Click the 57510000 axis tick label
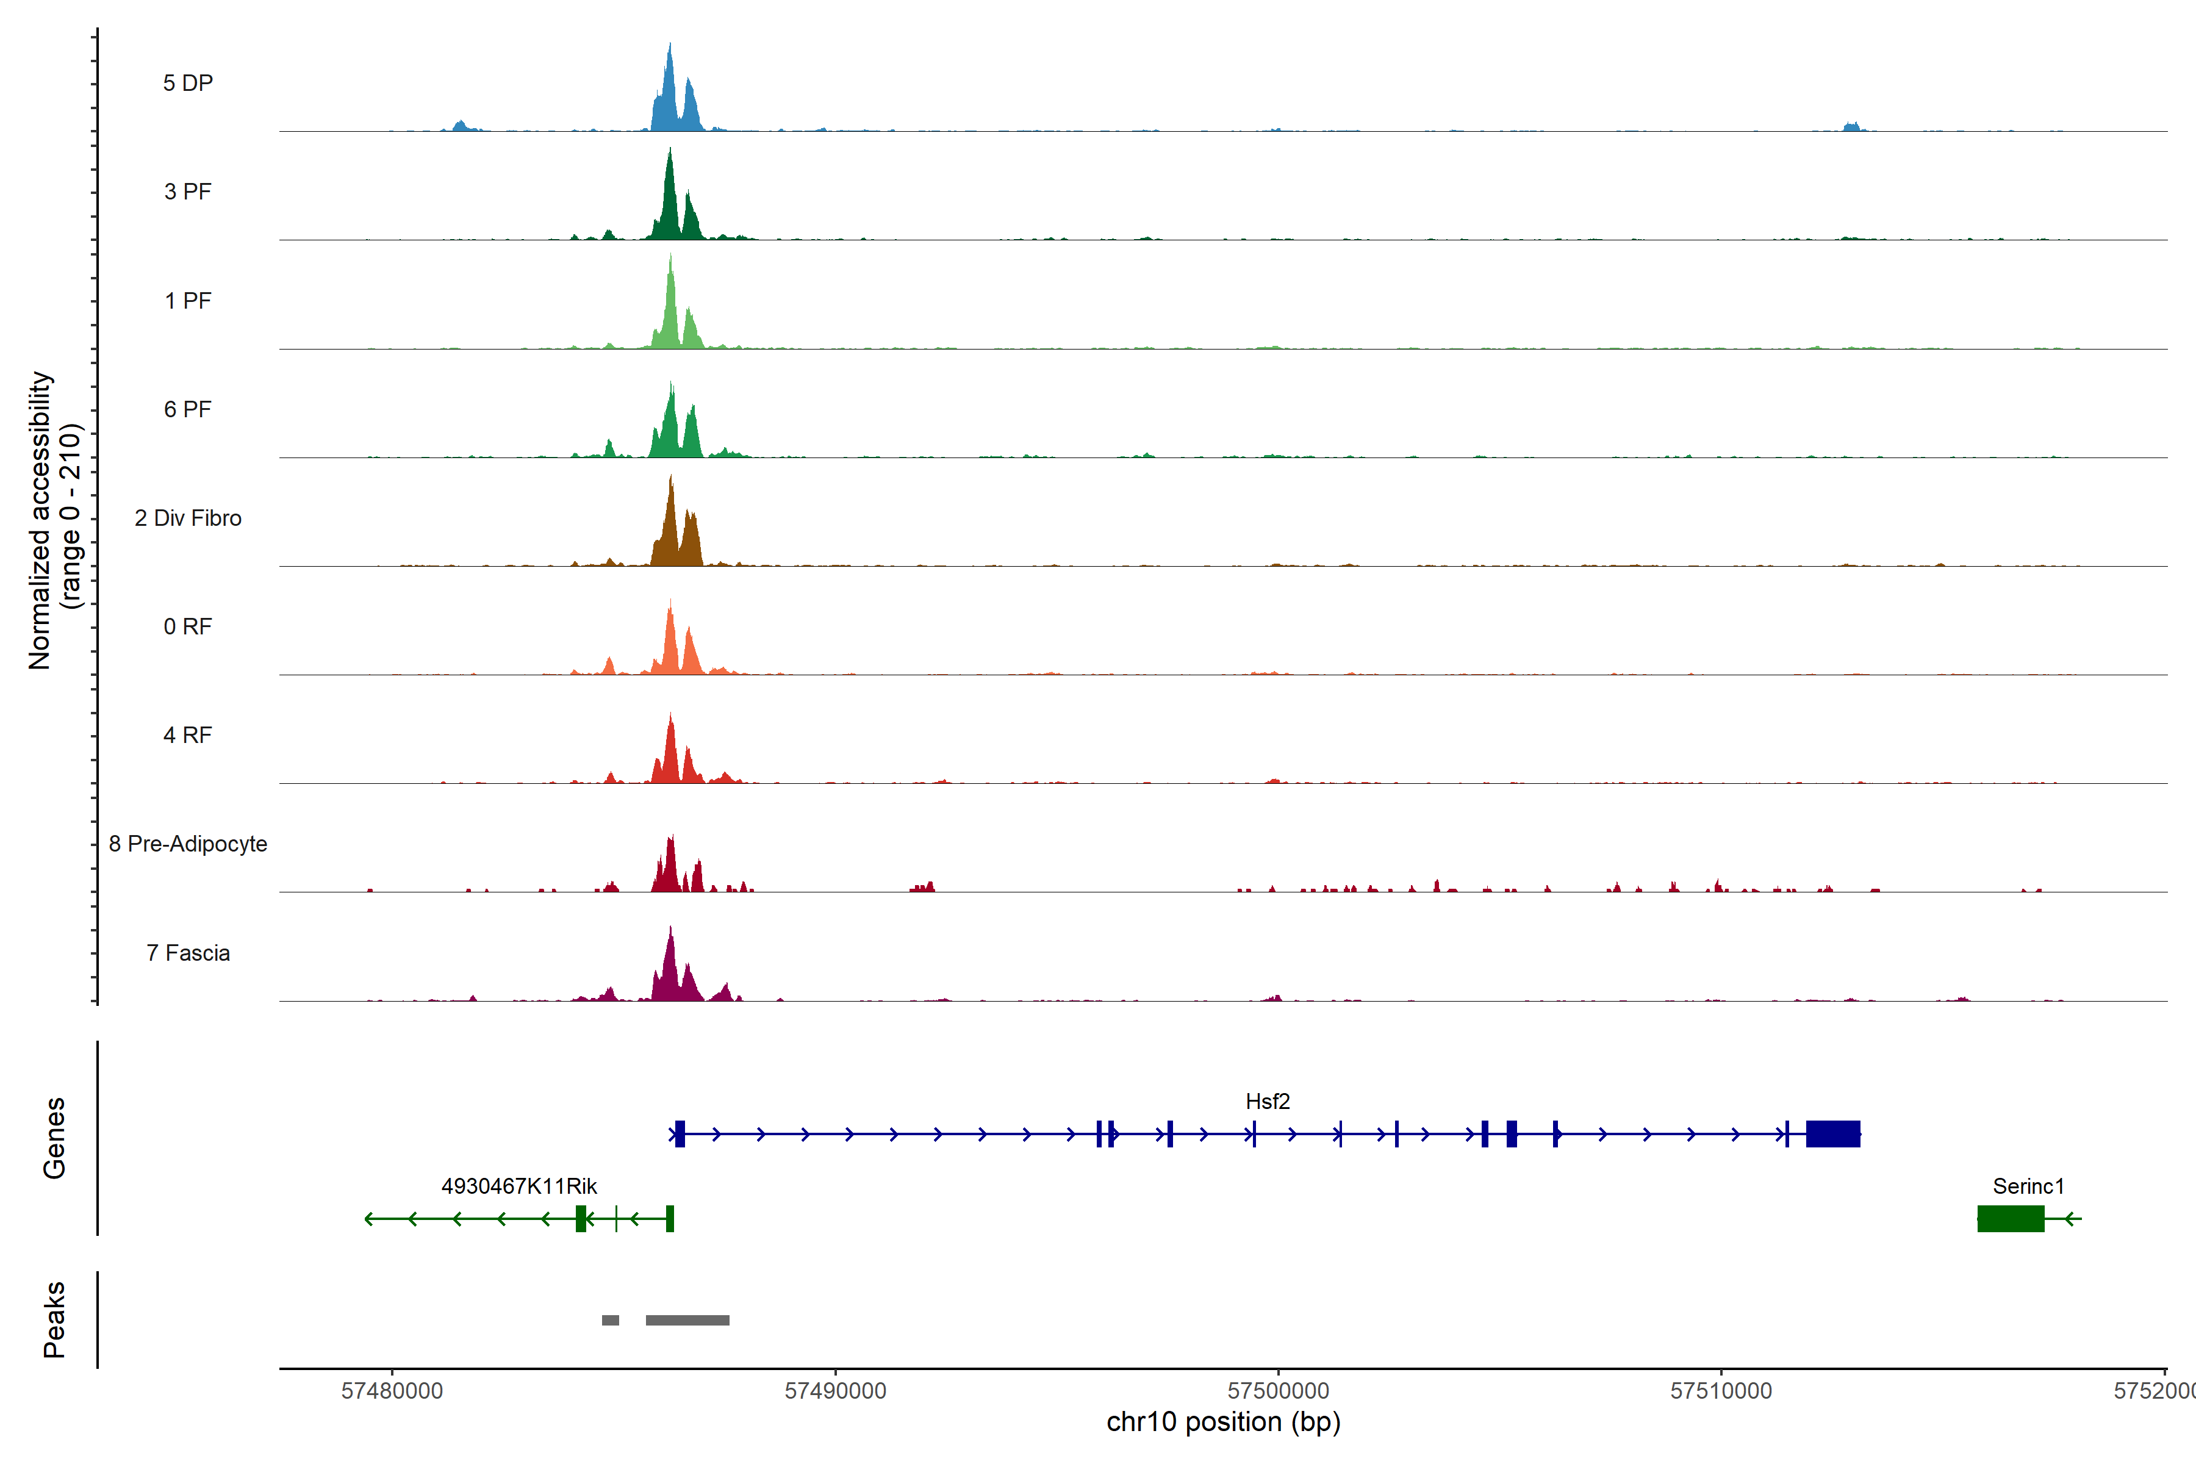This screenshot has width=2196, height=1464. [1721, 1390]
